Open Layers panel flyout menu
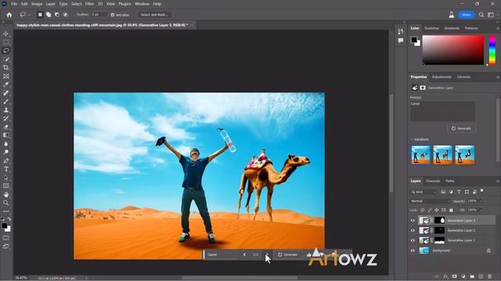Image resolution: width=501 pixels, height=281 pixels. coord(498,181)
